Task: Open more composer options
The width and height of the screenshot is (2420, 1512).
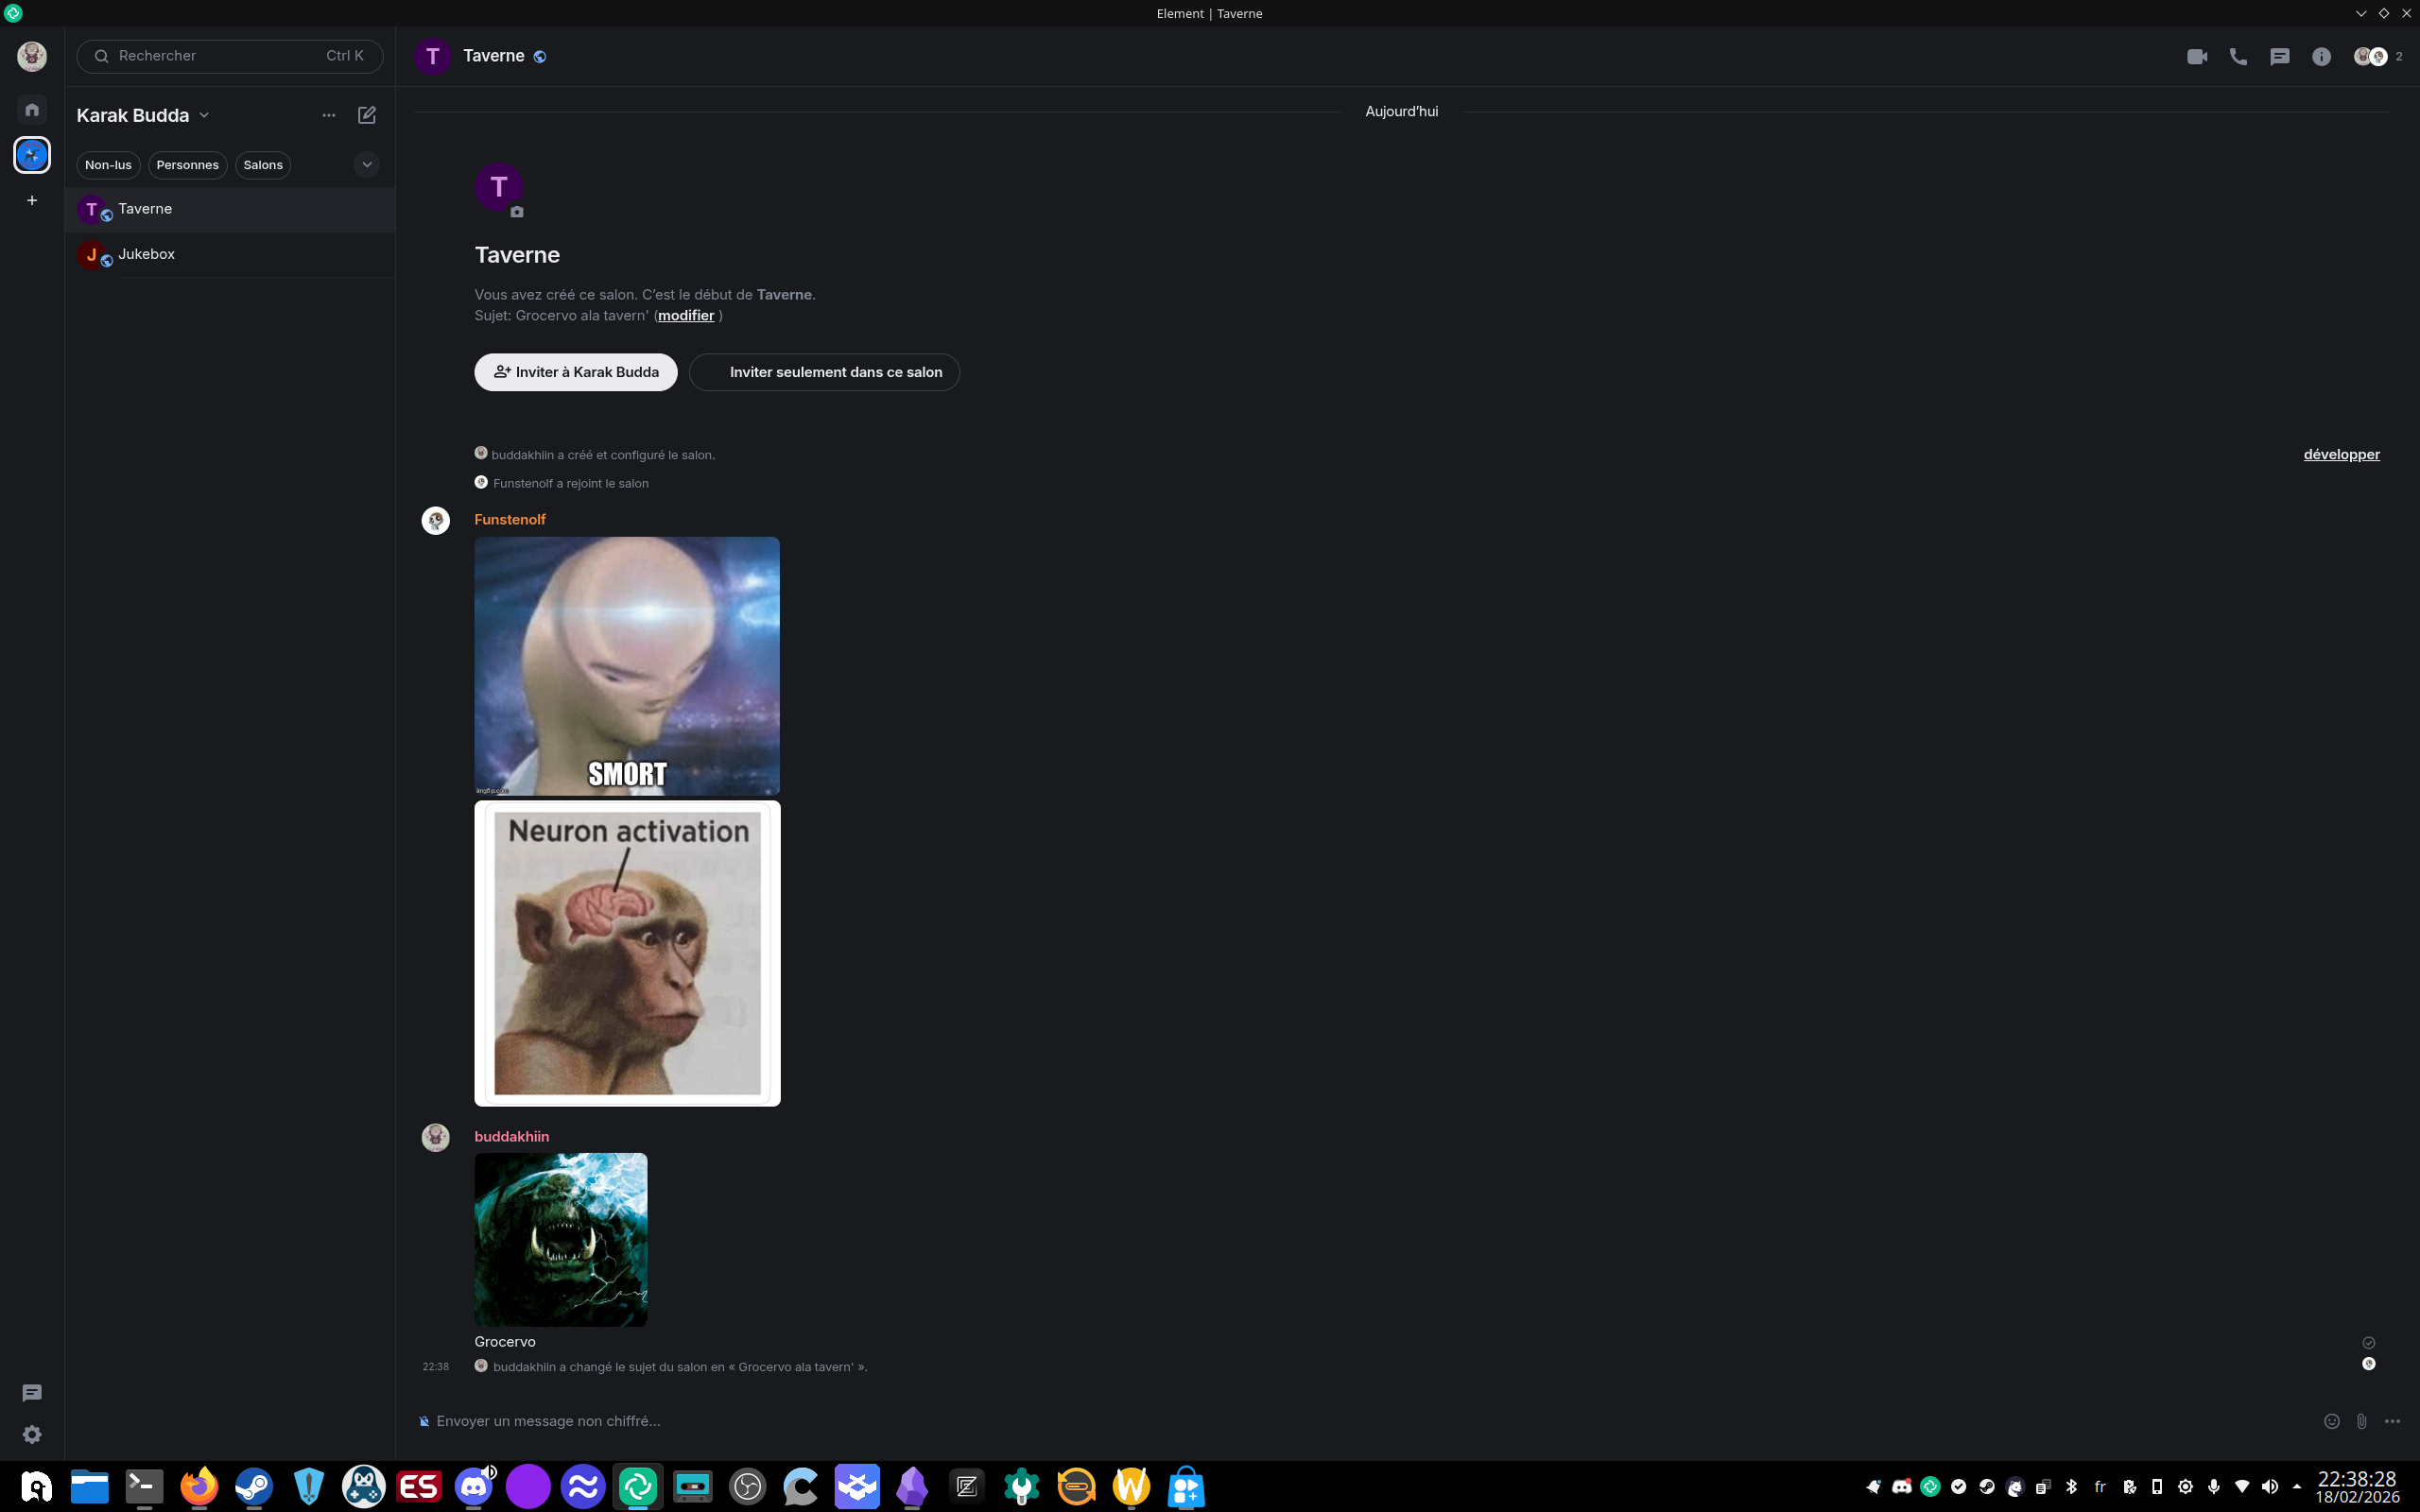Action: (2392, 1421)
